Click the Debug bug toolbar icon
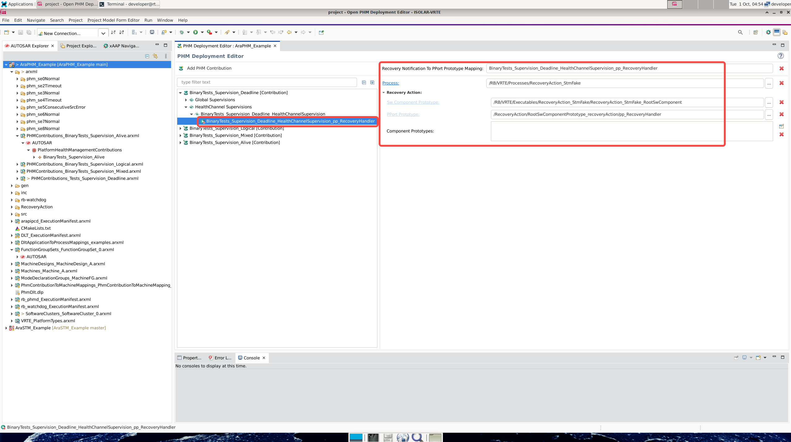The image size is (791, 442). 182,32
